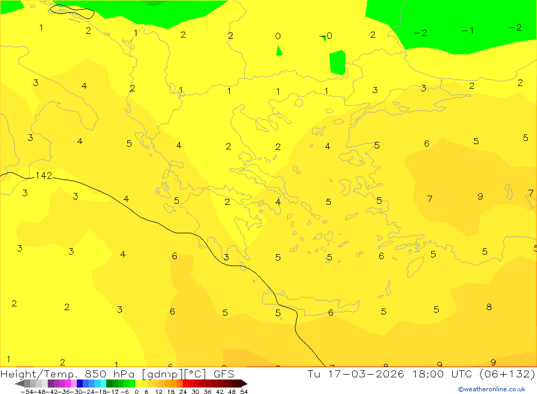Click the 54 label on the color legend
The image size is (537, 394).
(244, 392)
